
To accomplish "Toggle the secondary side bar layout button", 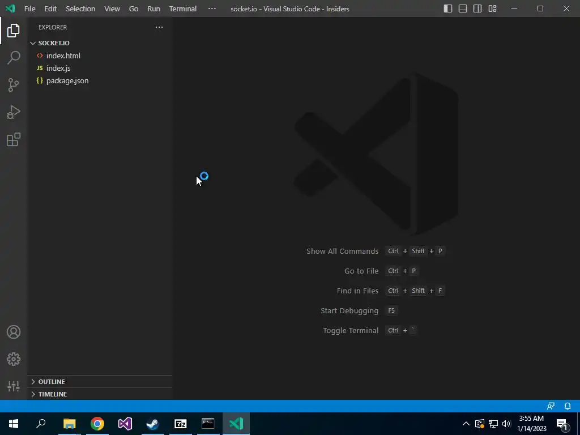I will [x=477, y=8].
